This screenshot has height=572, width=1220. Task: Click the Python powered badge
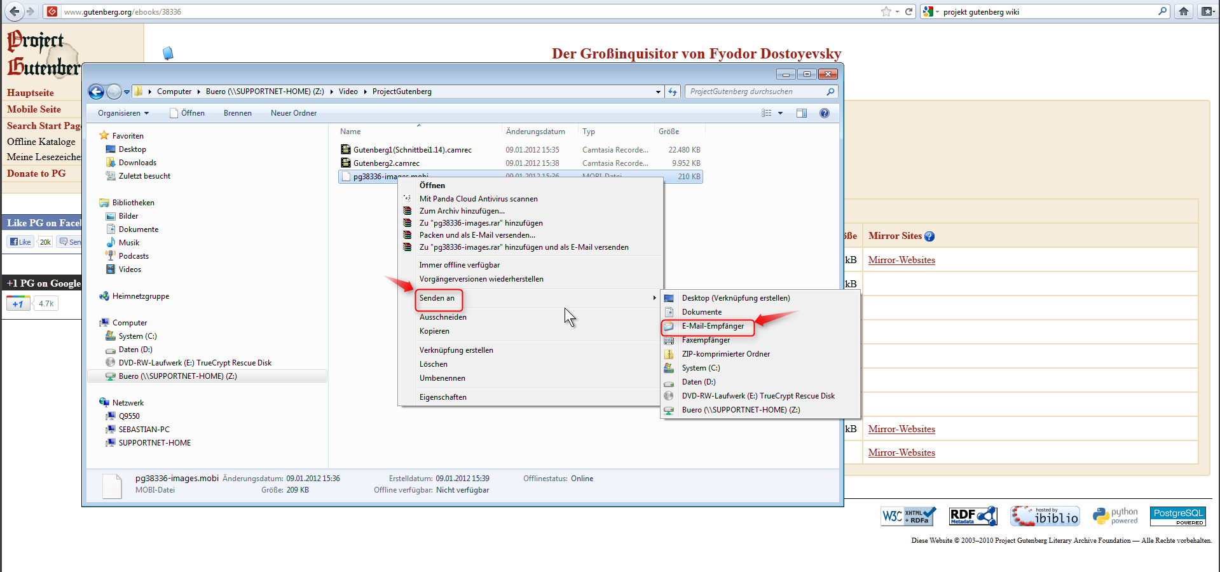pos(1115,516)
